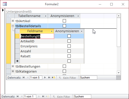Click the tblKategorien table name
This screenshot has width=129, height=99.
(26, 71)
